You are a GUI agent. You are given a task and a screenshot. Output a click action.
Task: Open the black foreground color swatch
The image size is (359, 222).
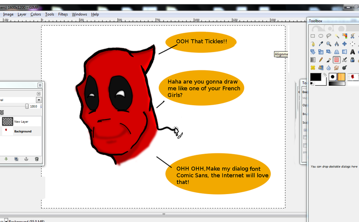[316, 77]
